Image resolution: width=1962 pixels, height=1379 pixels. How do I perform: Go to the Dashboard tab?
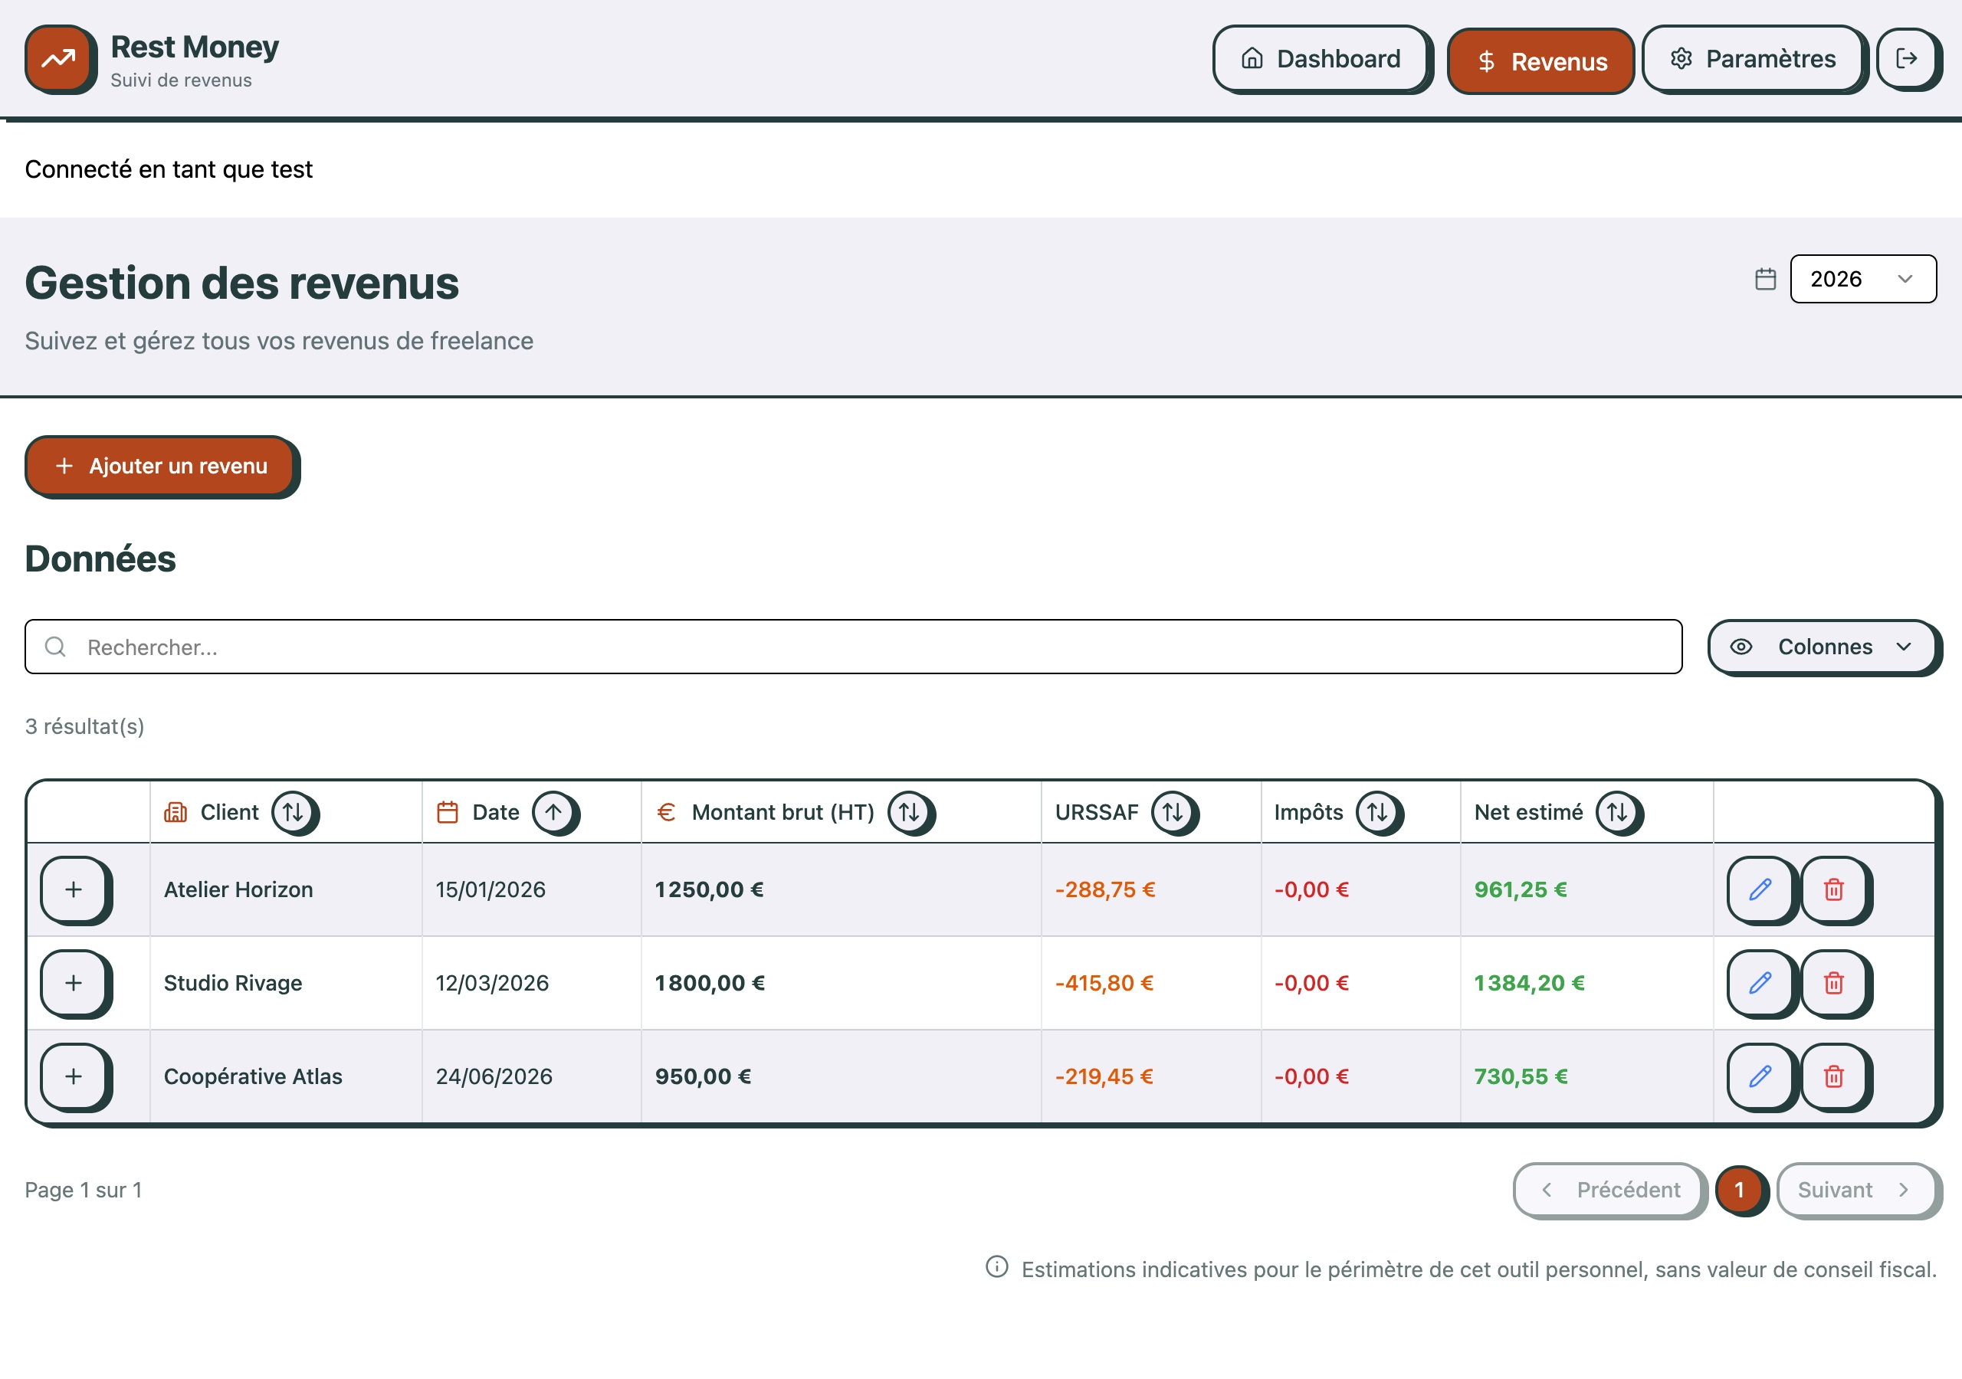click(x=1321, y=58)
